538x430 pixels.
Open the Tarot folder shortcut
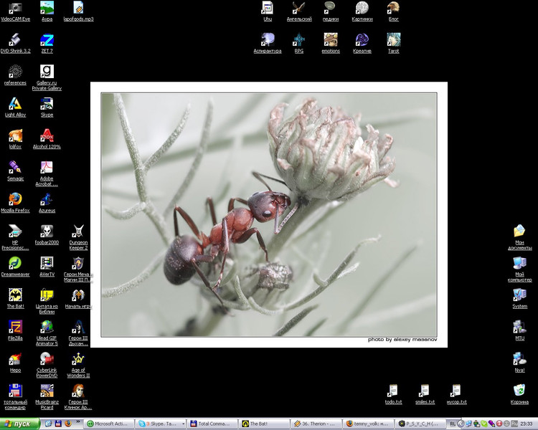pyautogui.click(x=394, y=44)
